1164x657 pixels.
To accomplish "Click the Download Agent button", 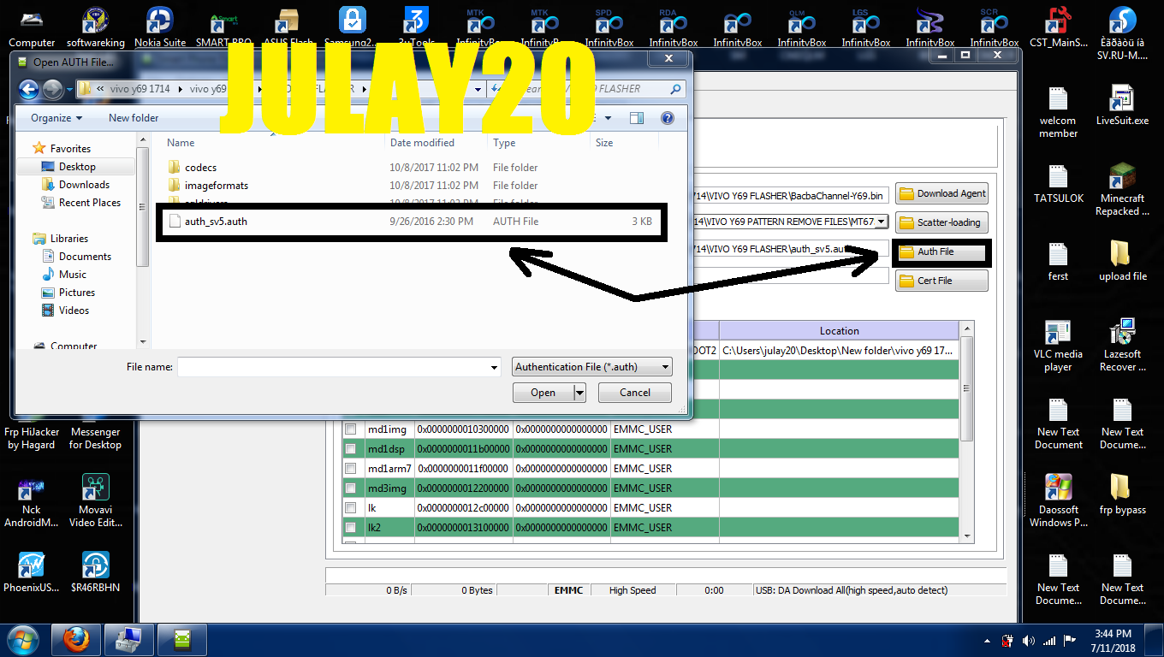I will [942, 193].
